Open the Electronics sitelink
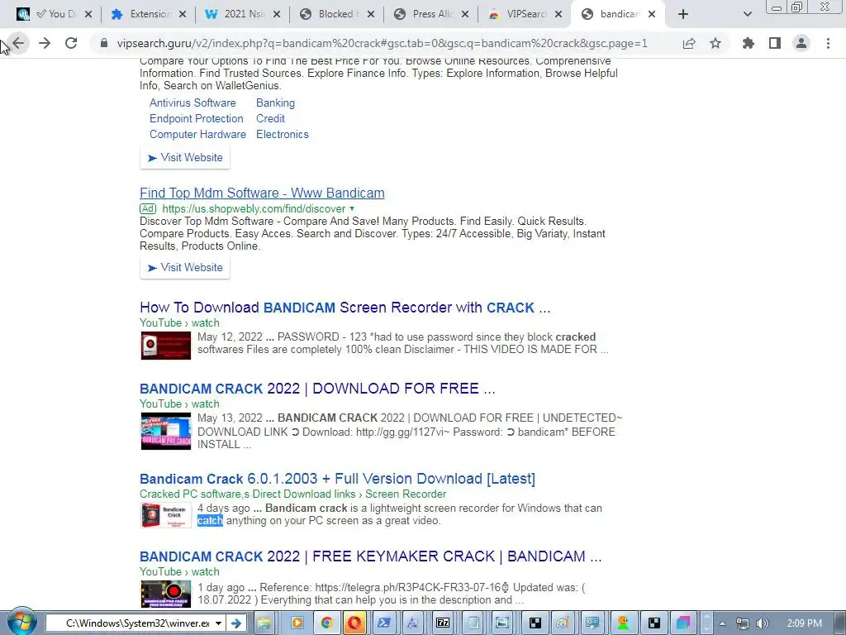The image size is (846, 635). (283, 134)
